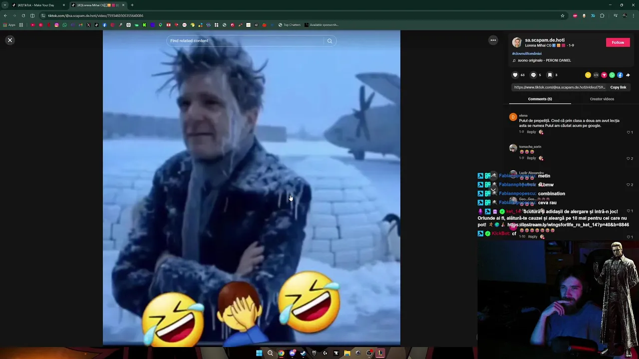This screenshot has height=359, width=639.
Task: Open sa.scapam.de.hoti profile avatar
Action: coord(517,42)
